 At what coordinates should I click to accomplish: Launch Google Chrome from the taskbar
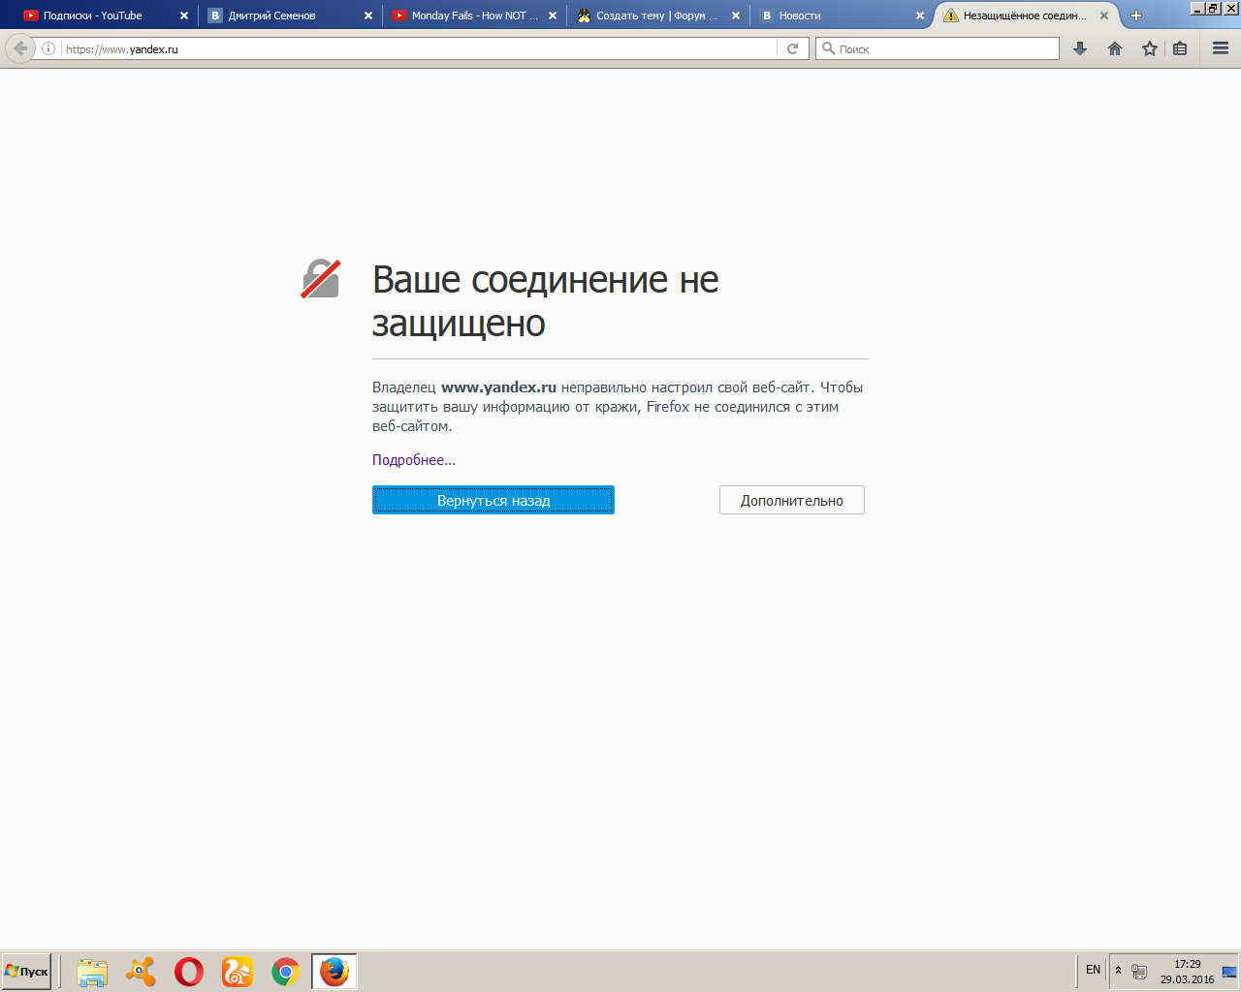tap(286, 972)
